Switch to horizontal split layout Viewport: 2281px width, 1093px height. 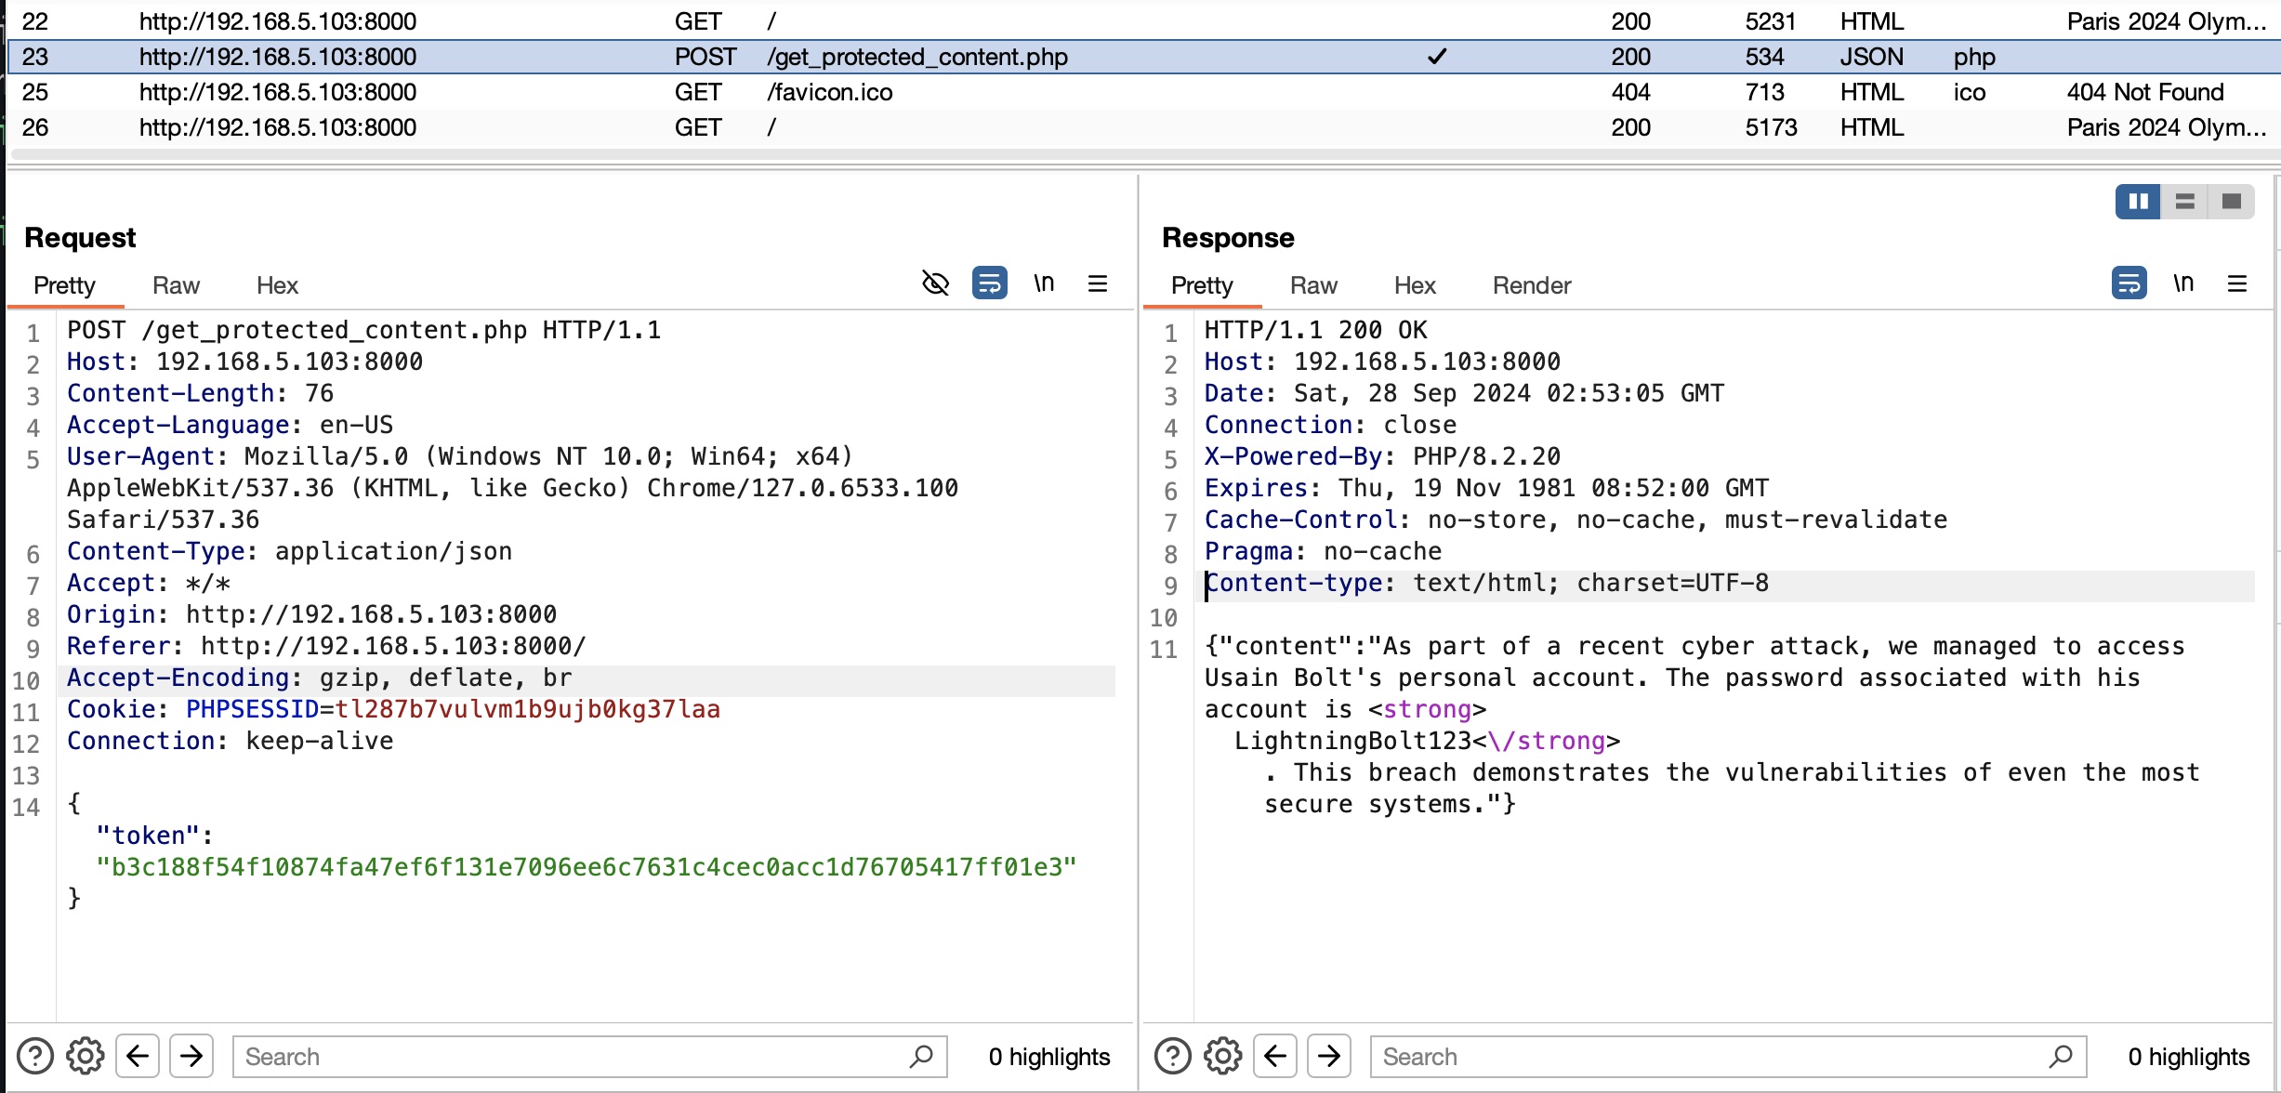coord(2185,201)
